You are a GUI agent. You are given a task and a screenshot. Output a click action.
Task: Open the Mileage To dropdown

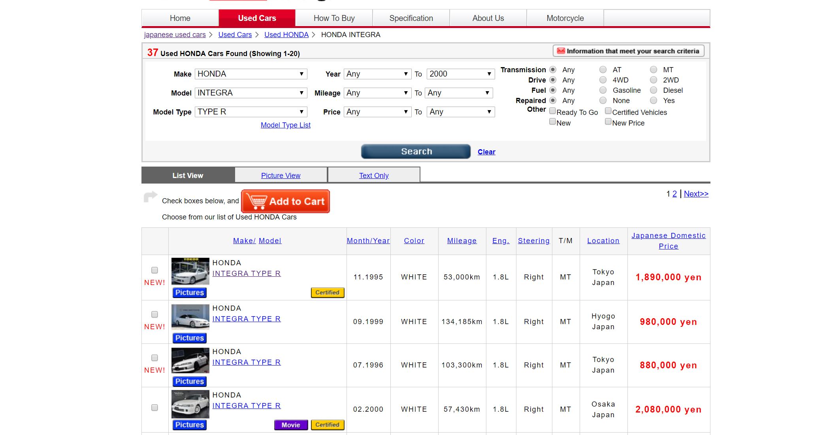click(459, 93)
